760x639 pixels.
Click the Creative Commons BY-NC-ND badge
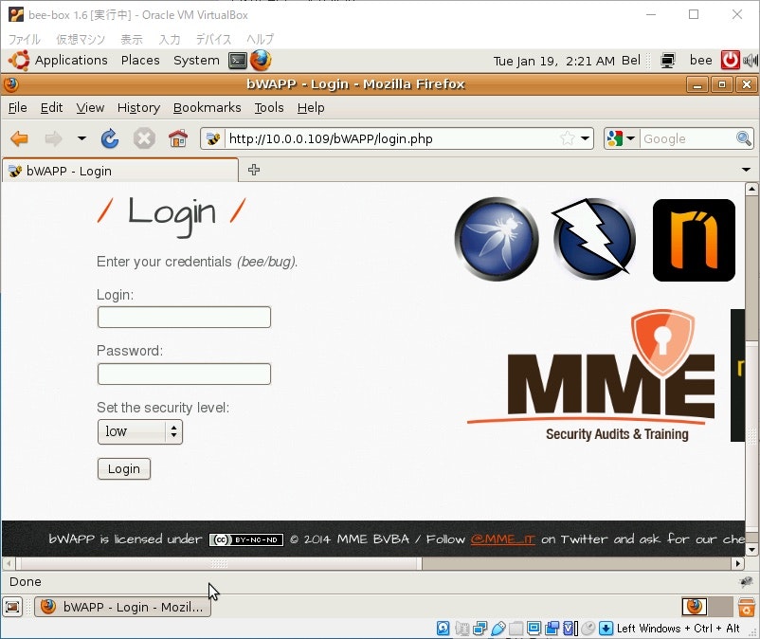245,539
